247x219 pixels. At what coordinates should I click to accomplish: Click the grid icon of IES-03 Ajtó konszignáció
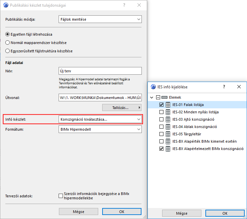(x=168, y=119)
